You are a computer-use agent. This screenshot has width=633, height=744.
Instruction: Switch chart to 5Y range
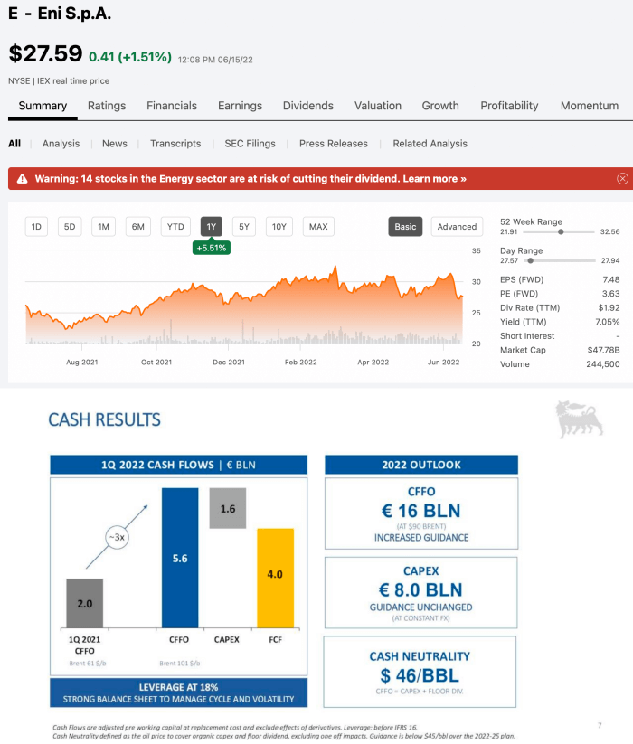tap(244, 226)
